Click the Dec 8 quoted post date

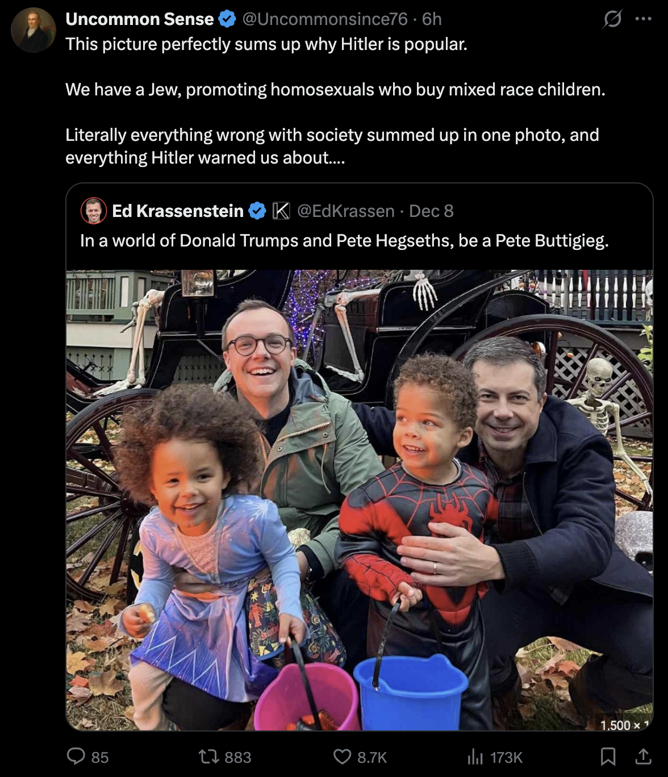click(x=431, y=211)
